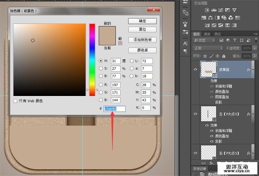Select the H hue radio button
259x176 pixels.
(101, 61)
